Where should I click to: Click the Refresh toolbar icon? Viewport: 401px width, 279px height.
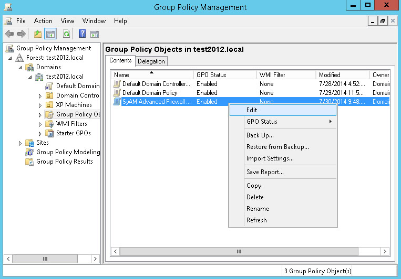coord(66,34)
